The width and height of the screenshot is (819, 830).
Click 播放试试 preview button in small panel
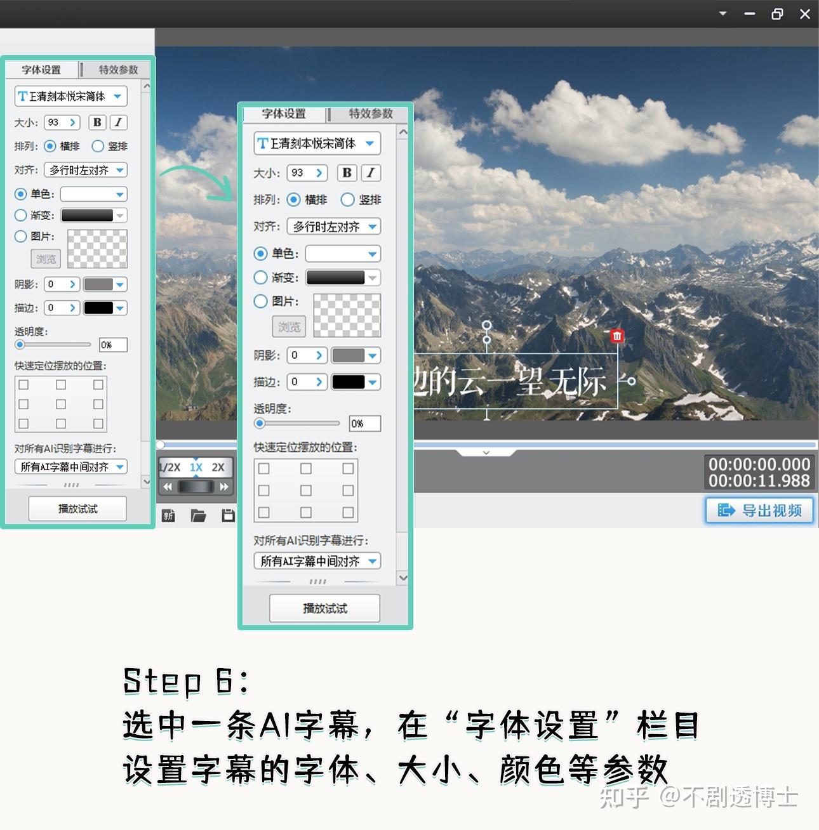77,508
